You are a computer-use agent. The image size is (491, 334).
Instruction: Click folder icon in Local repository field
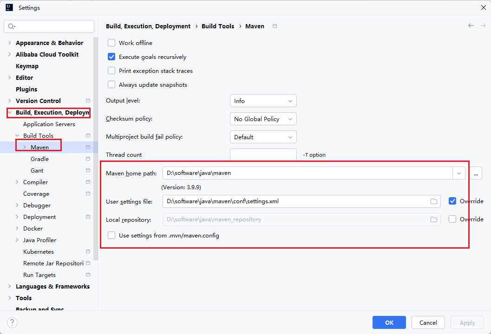[x=433, y=219]
